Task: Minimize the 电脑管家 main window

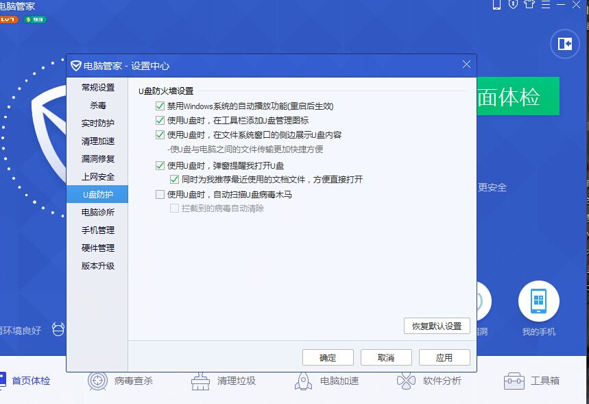Action: click(561, 4)
